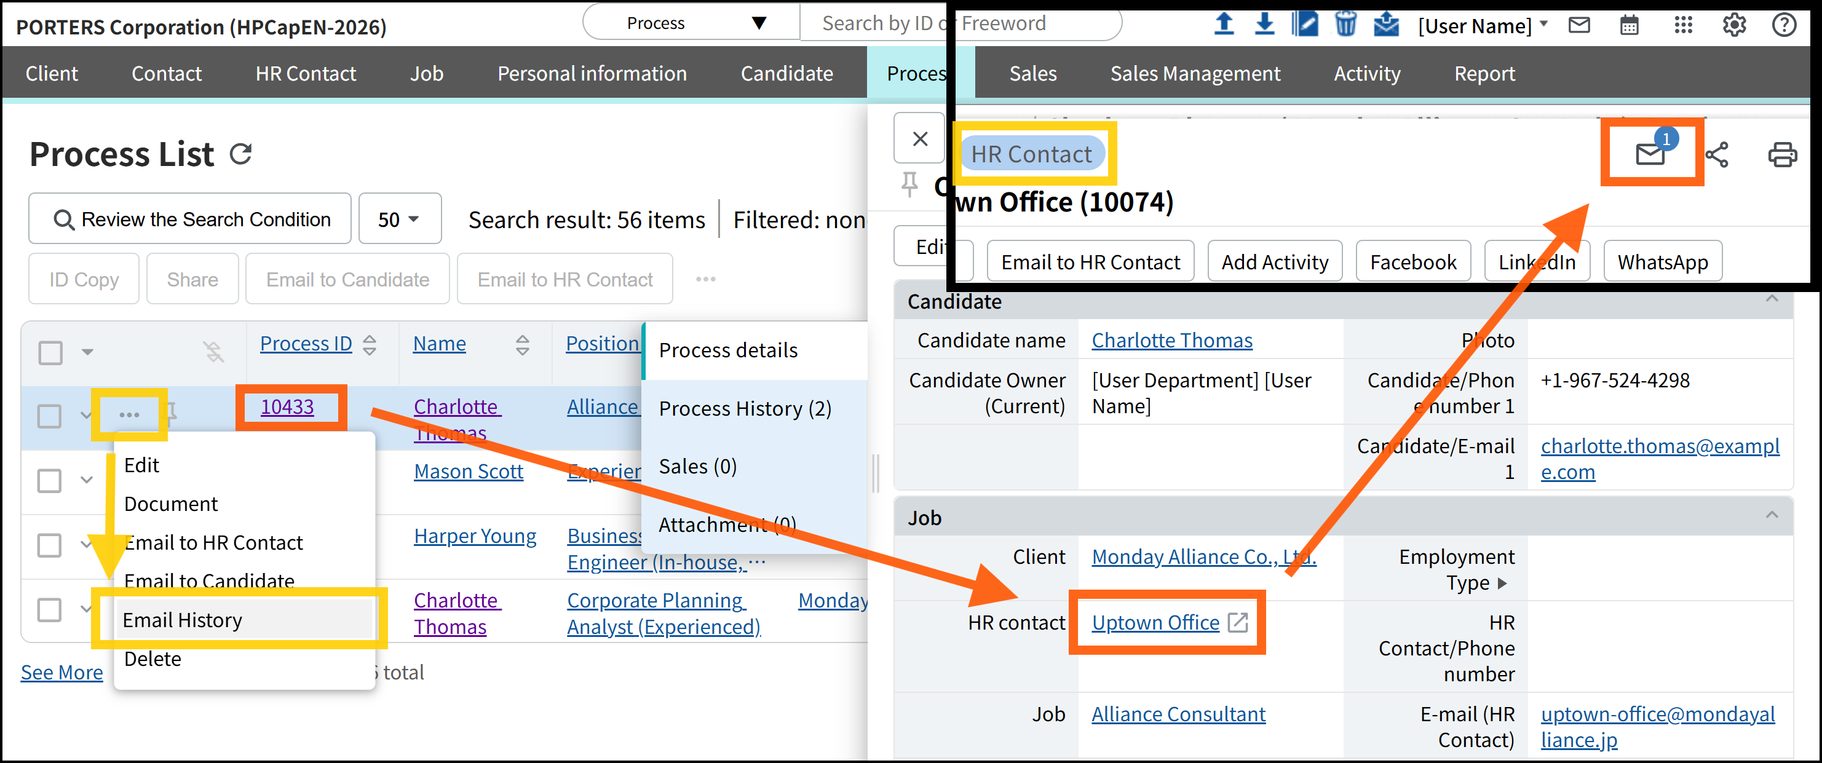Click the Add Activity button
1822x763 pixels.
[1275, 262]
